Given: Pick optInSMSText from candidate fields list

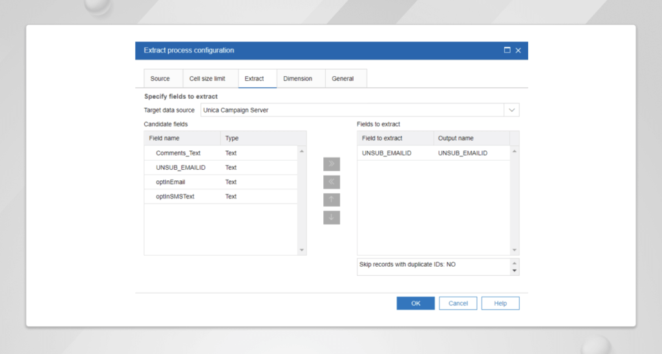Looking at the screenshot, I should (175, 196).
